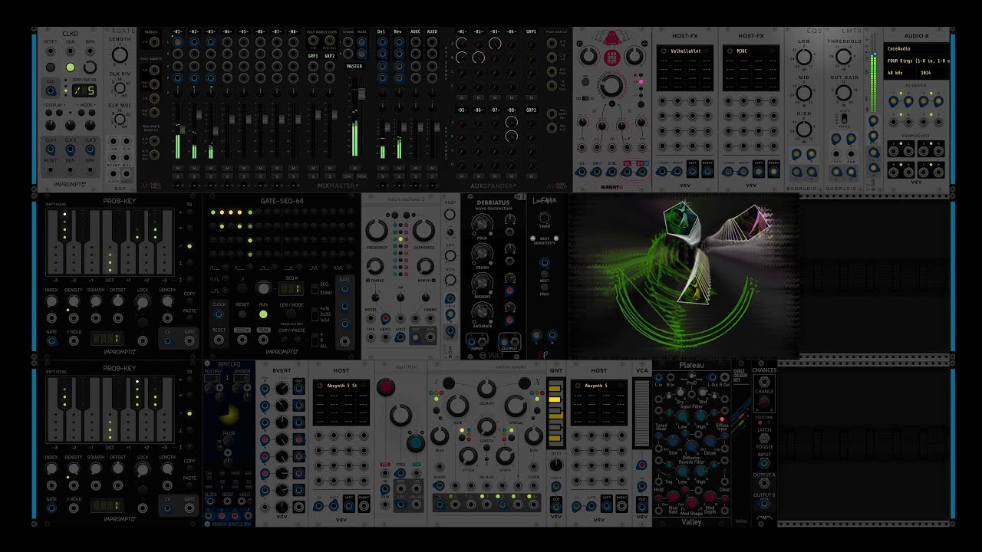982x552 pixels.
Task: Click the OUT GAIN knob on LMTR
Action: [844, 92]
